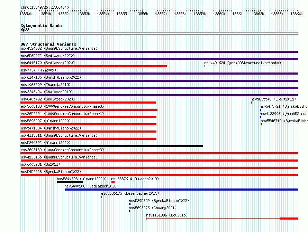Click the blue nsv5635540 marker
This screenshot has width=308, height=232.
(251, 103)
